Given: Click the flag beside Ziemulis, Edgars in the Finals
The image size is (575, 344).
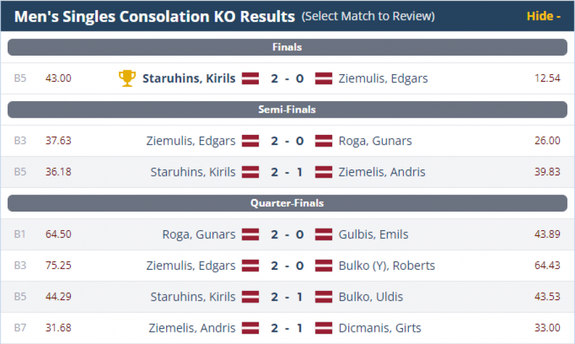Looking at the screenshot, I should click(324, 79).
